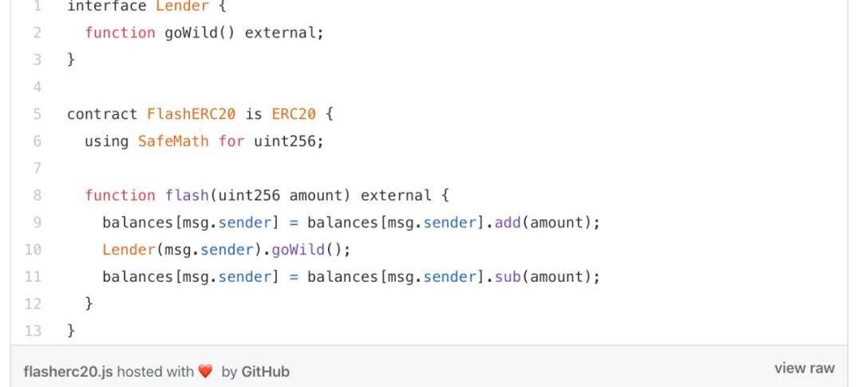
Task: Click line number 8 in gutter
Action: [x=38, y=195]
